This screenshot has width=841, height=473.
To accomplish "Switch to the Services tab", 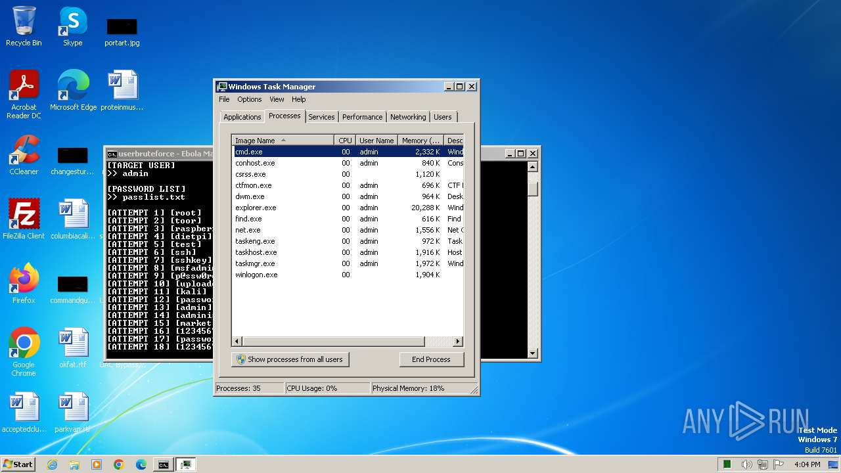I will click(321, 117).
